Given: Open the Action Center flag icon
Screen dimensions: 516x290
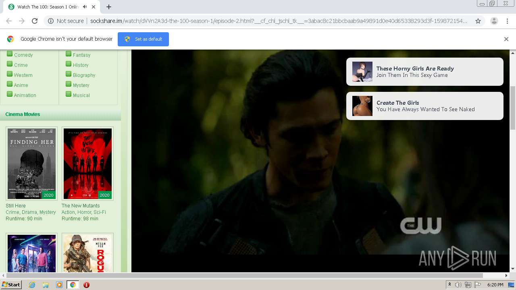Looking at the screenshot, I should [478, 285].
